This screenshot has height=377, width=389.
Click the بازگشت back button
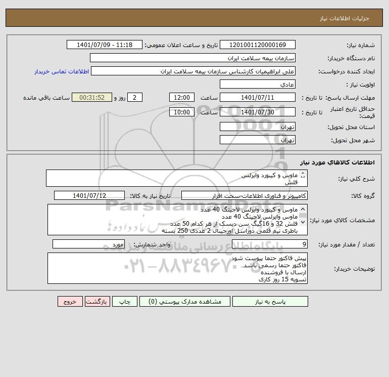[97, 302]
